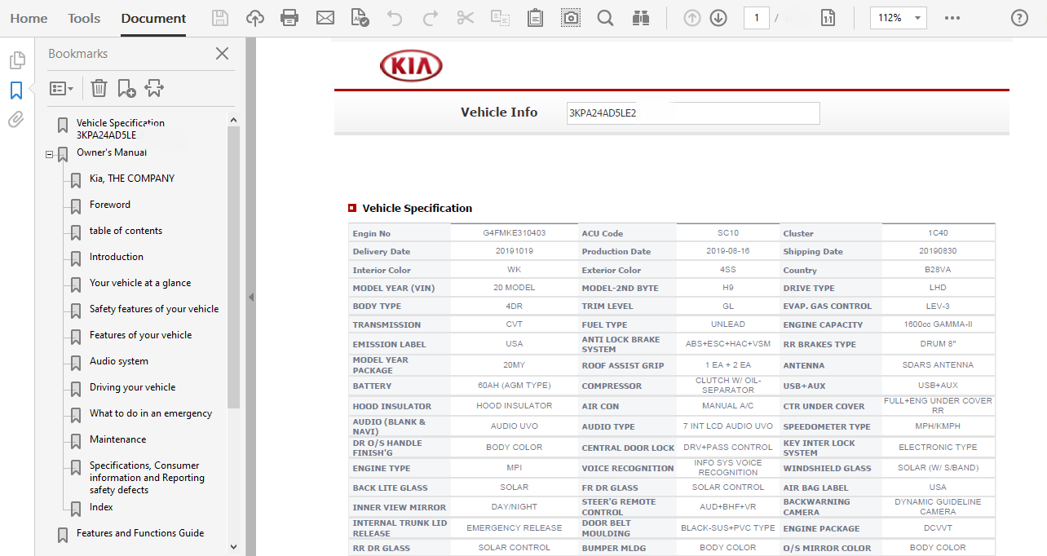Click the upload to cloud icon

[x=255, y=18]
